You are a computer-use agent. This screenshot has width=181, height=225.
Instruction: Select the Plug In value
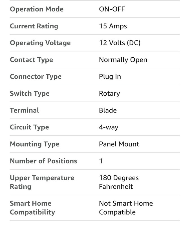coord(110,76)
